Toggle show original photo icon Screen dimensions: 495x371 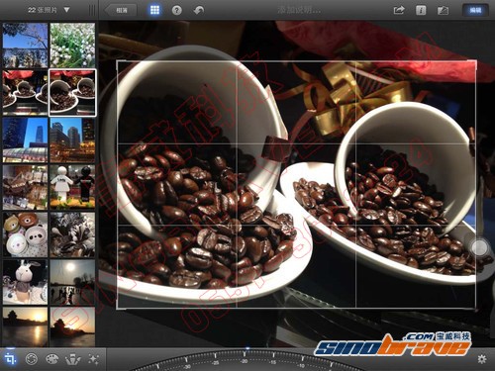pyautogui.click(x=443, y=10)
